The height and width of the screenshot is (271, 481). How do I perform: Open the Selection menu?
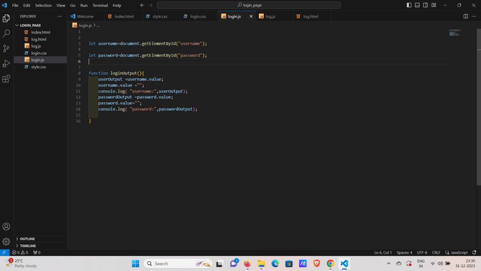[x=43, y=5]
